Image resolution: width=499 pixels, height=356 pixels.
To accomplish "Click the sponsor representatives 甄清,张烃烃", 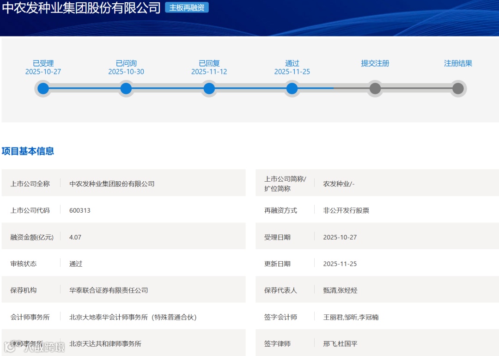I will pos(340,290).
